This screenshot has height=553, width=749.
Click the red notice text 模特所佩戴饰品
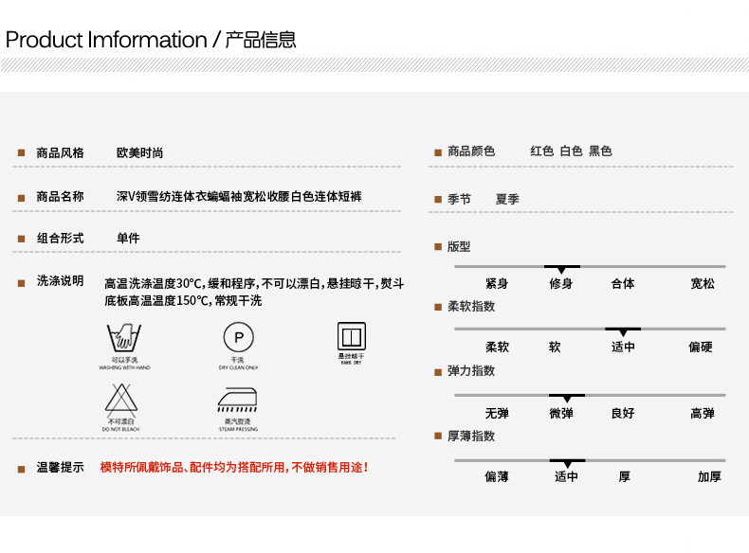tap(234, 467)
